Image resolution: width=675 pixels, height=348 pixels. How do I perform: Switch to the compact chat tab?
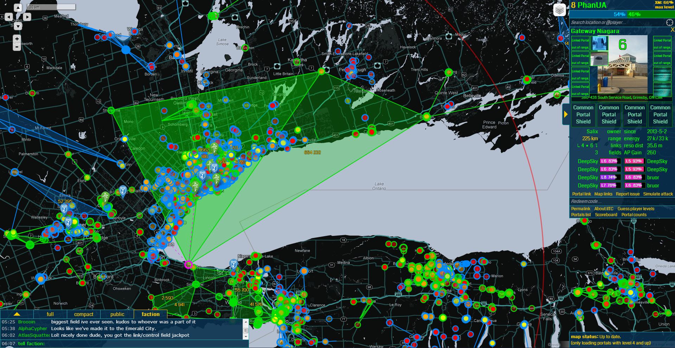pos(84,314)
